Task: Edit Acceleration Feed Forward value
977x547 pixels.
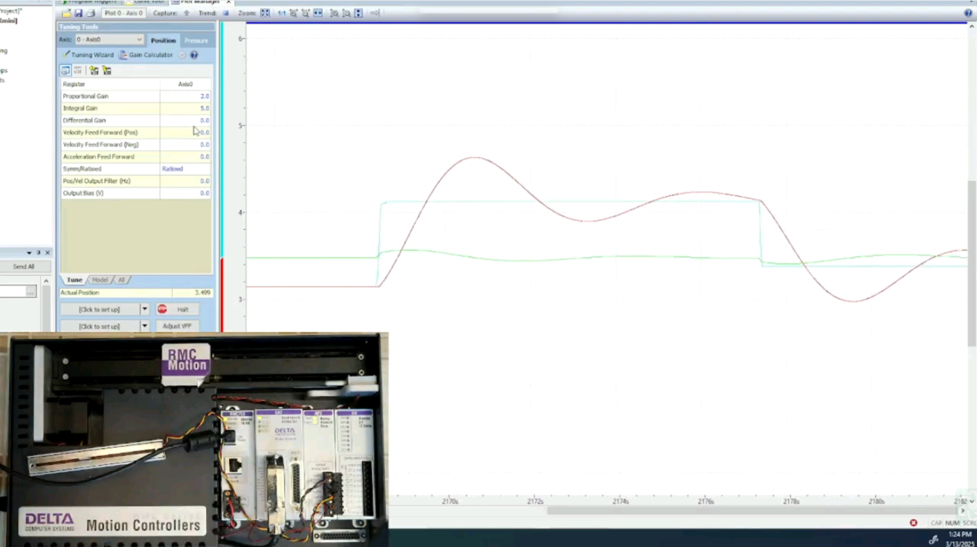Action: click(x=186, y=157)
